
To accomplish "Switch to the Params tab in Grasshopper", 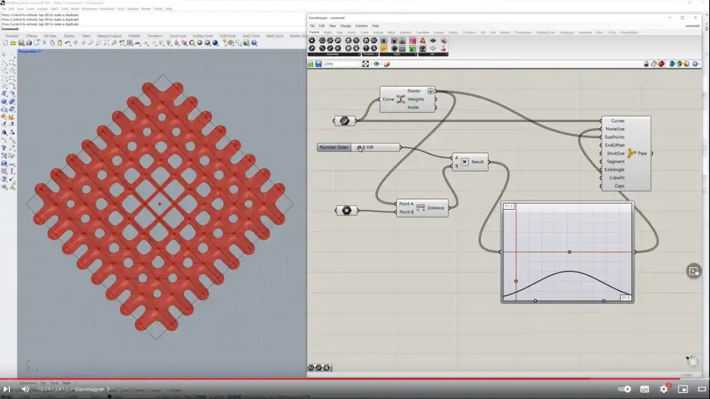I will coord(315,33).
